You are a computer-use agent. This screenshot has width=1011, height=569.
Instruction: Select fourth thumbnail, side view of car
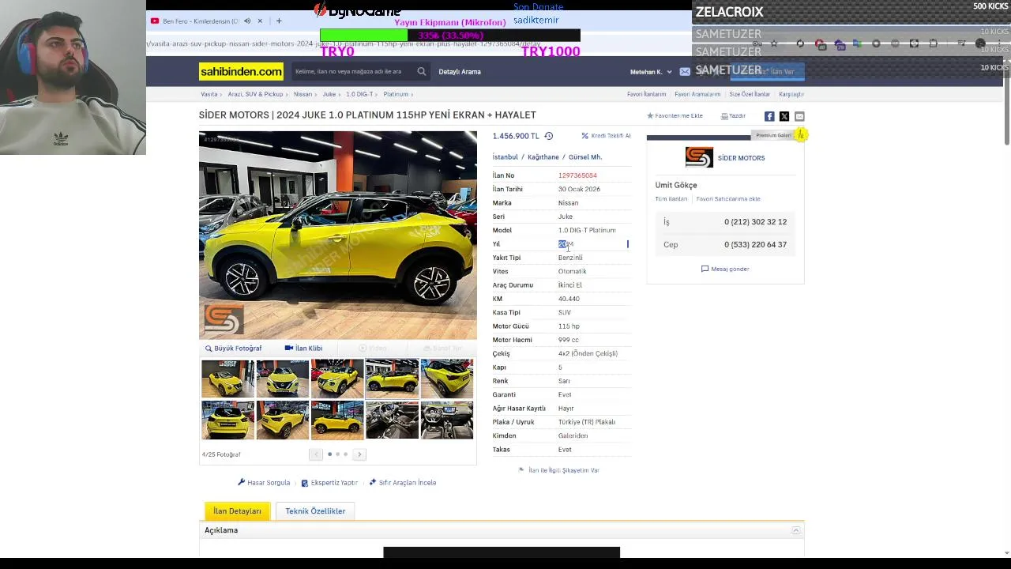pos(392,379)
